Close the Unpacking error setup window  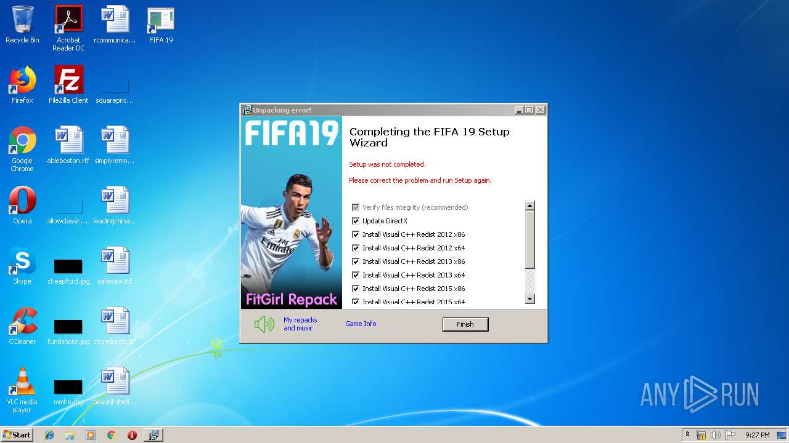[x=541, y=110]
